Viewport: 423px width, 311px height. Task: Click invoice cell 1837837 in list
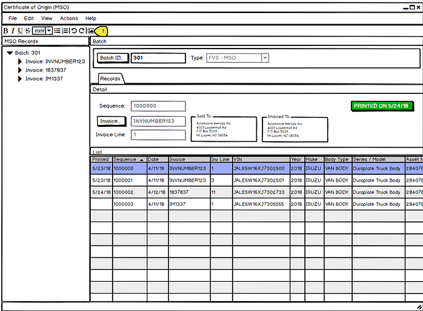(189, 192)
